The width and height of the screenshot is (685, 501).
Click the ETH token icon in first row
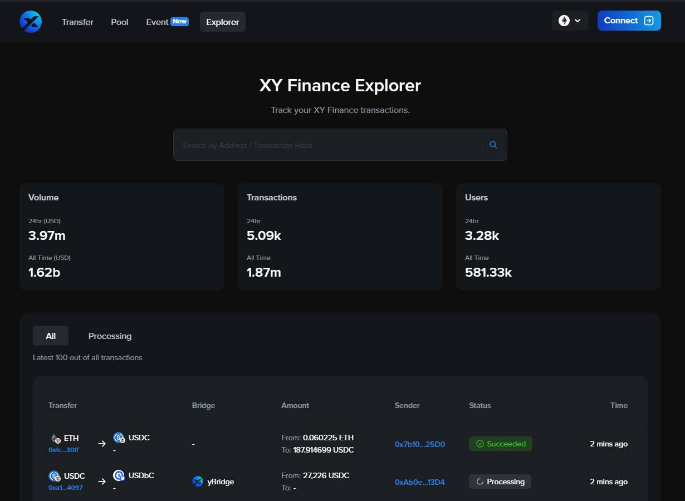pos(55,438)
